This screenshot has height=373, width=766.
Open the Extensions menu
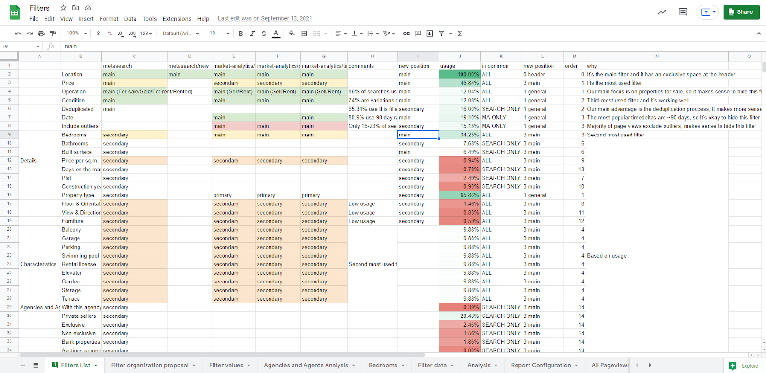tap(177, 19)
